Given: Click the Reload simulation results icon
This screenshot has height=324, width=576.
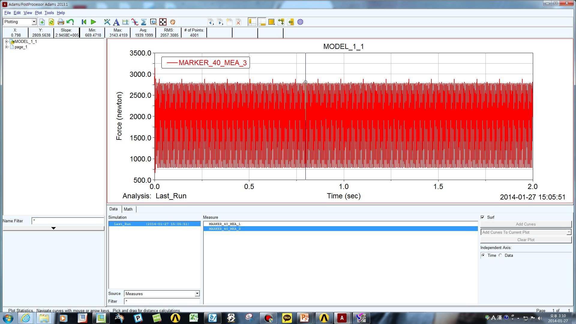Looking at the screenshot, I should [x=51, y=22].
